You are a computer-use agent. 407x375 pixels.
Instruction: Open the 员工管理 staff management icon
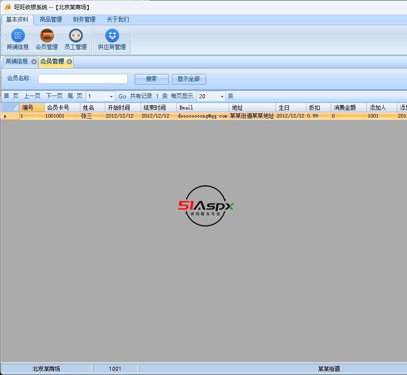click(75, 40)
